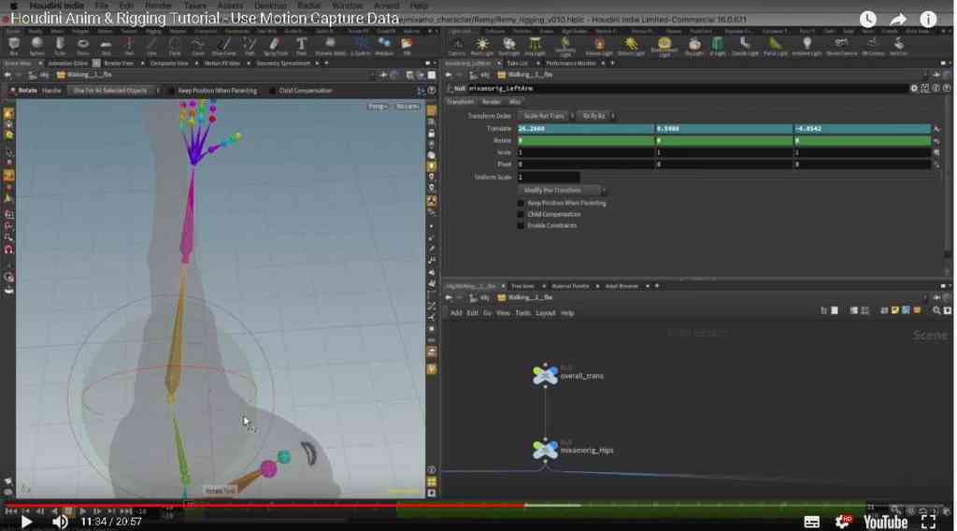Click the Uniform Scale input field
The image size is (957, 531).
[x=549, y=177]
